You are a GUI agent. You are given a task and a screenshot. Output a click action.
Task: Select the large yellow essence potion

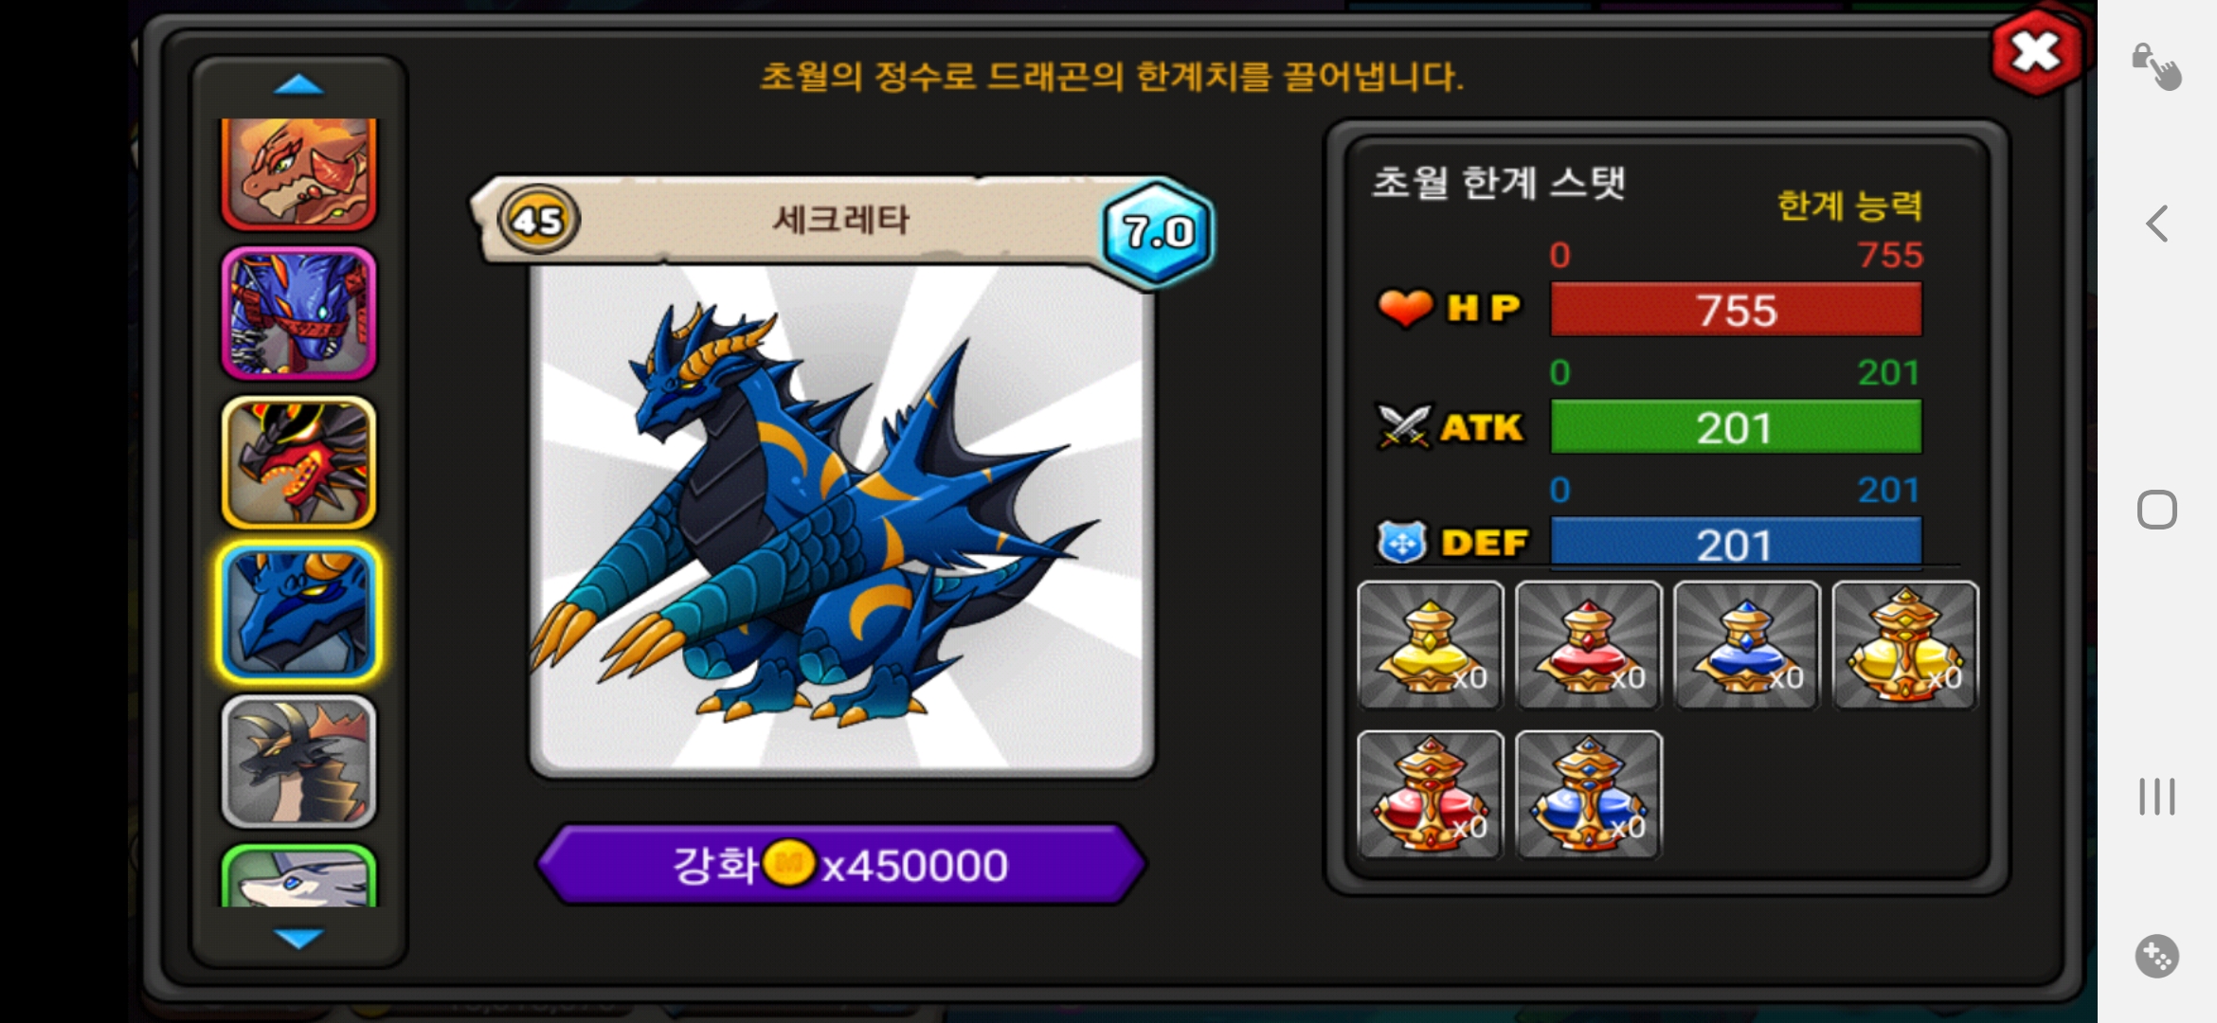pyautogui.click(x=1905, y=645)
